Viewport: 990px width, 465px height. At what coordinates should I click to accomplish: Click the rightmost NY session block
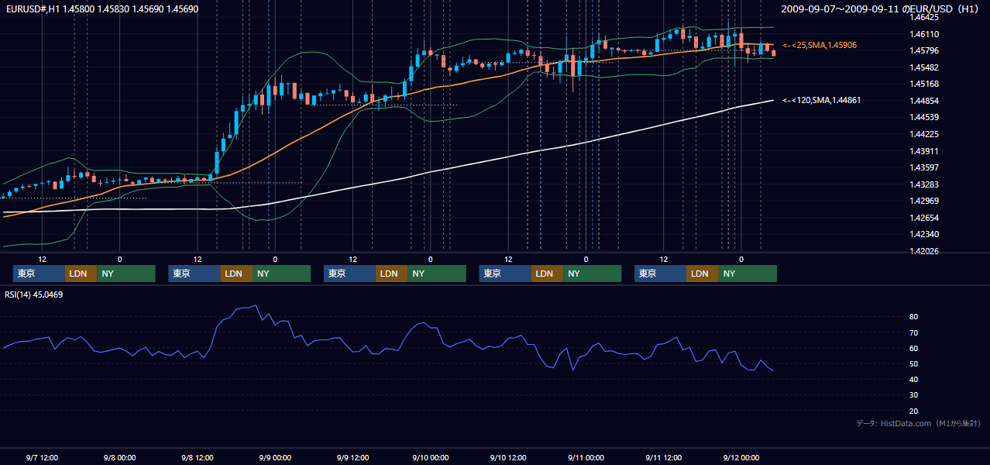(x=747, y=274)
